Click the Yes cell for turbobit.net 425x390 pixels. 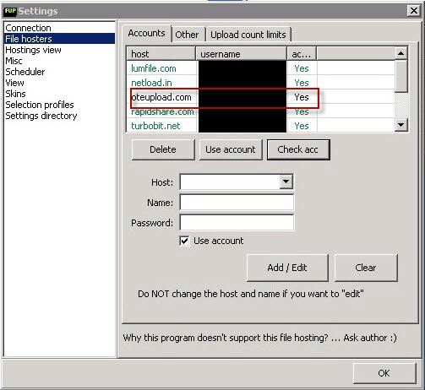302,126
